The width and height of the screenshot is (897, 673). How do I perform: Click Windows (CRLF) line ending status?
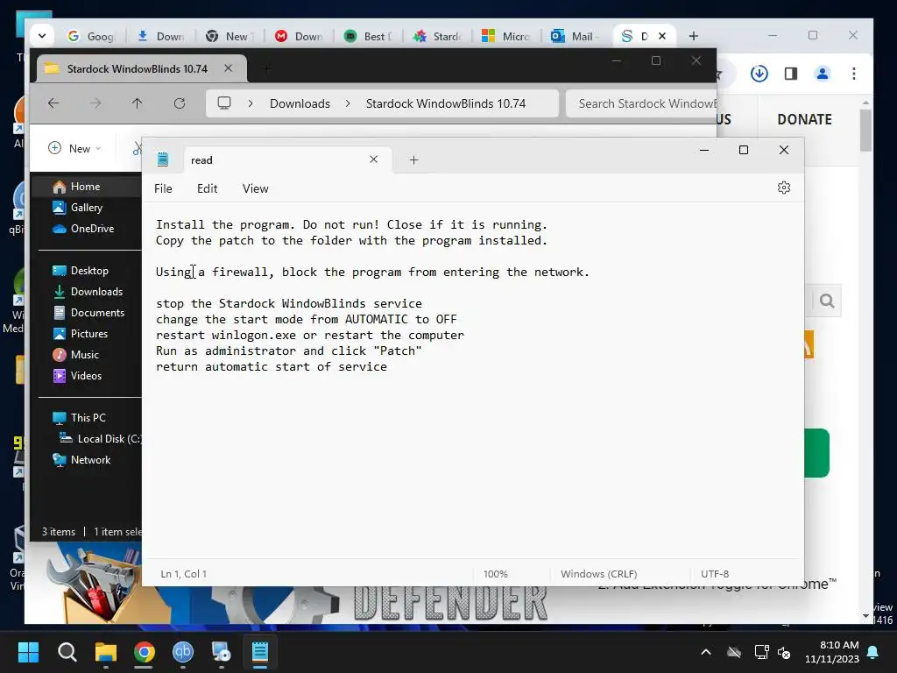[599, 574]
